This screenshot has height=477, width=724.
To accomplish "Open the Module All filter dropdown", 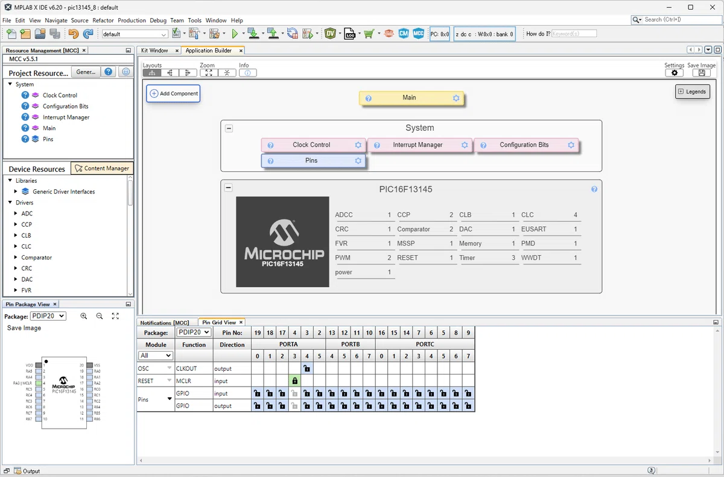I will 156,356.
